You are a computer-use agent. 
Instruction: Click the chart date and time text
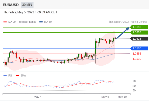click(x=30, y=12)
